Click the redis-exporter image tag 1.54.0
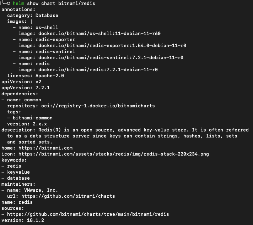 pyautogui.click(x=141, y=46)
